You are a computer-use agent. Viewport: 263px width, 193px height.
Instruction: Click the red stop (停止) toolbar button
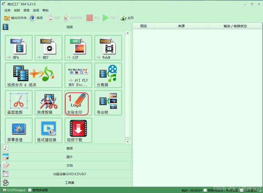[89, 18]
